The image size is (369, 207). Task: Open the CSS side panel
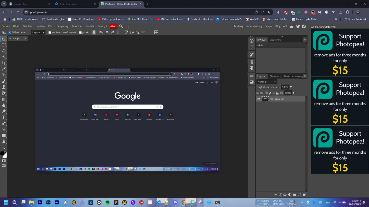(251, 76)
